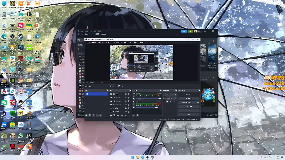The height and width of the screenshot is (160, 285).
Task: Pop out the Sources dock panel
Action: click(x=130, y=90)
